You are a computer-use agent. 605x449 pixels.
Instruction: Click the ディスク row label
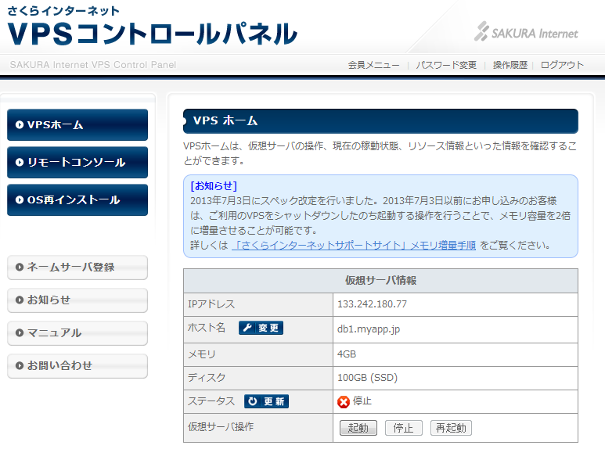tap(207, 377)
